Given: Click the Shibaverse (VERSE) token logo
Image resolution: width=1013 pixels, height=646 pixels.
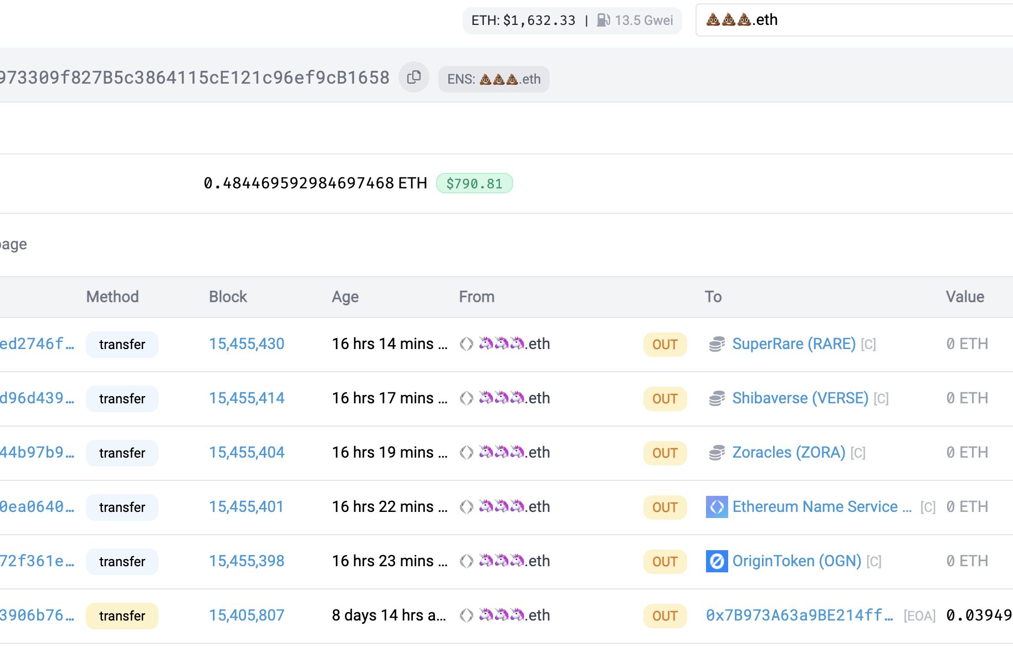Looking at the screenshot, I should pyautogui.click(x=717, y=398).
